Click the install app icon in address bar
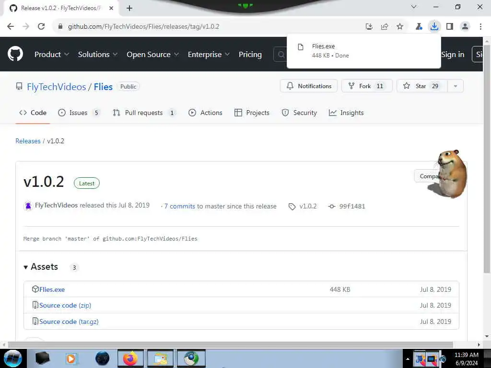The width and height of the screenshot is (491, 368). pyautogui.click(x=369, y=27)
